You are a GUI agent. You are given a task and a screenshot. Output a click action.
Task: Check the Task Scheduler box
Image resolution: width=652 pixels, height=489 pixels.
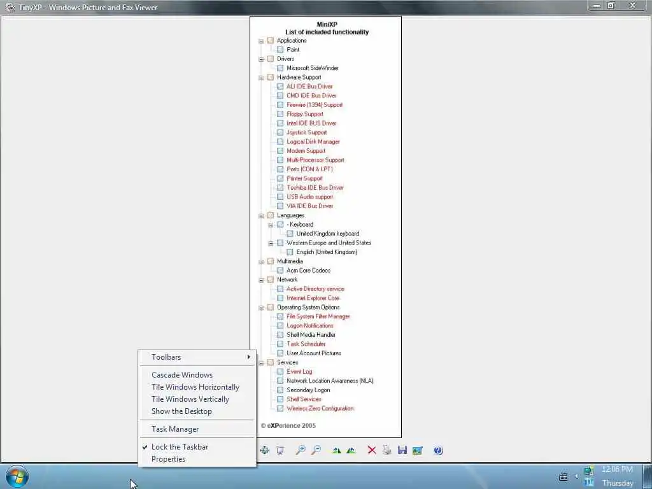click(280, 344)
